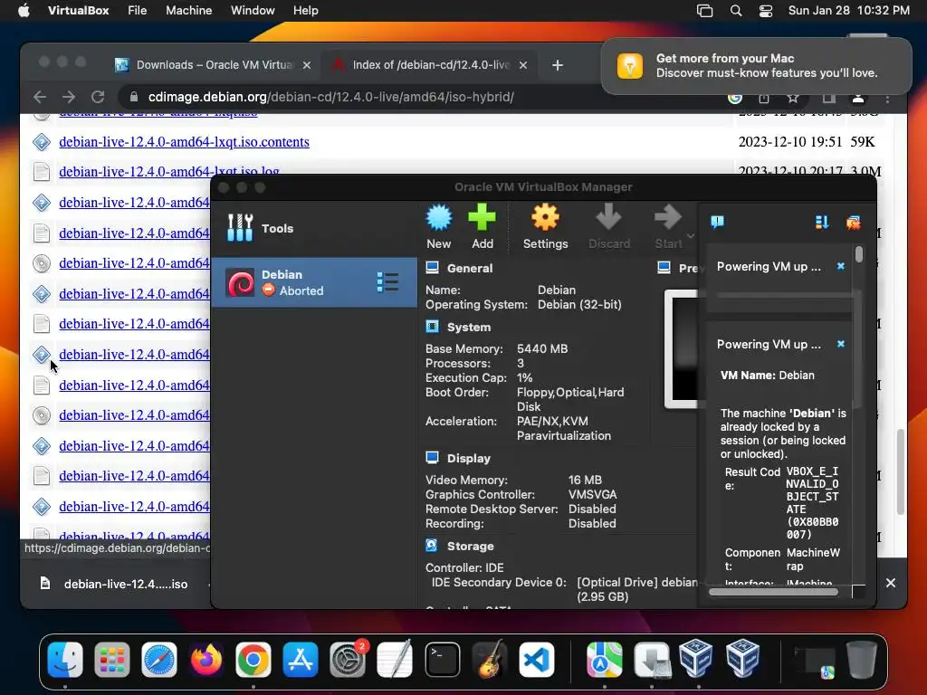
Task: Open GarageBand from the Dock
Action: (490, 660)
